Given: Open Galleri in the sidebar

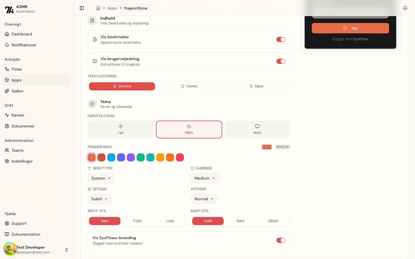Looking at the screenshot, I should [x=17, y=91].
